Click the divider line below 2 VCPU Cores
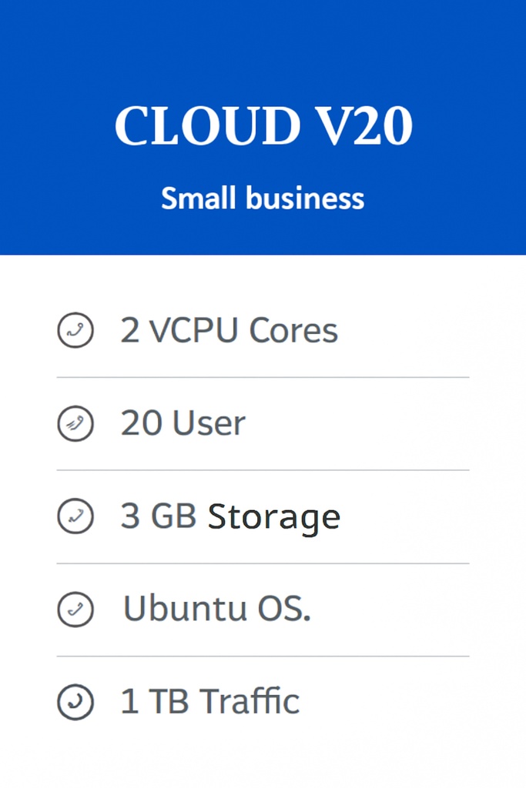Viewport: 526px width, 788px height. tap(263, 378)
